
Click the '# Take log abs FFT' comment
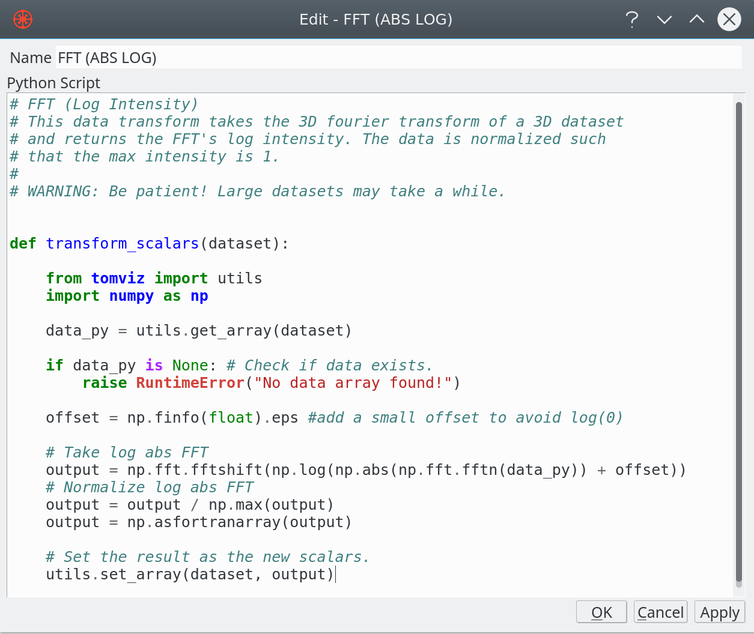[x=127, y=453]
